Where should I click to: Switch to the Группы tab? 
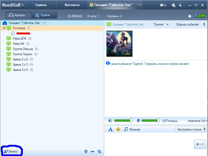pyautogui.click(x=41, y=5)
